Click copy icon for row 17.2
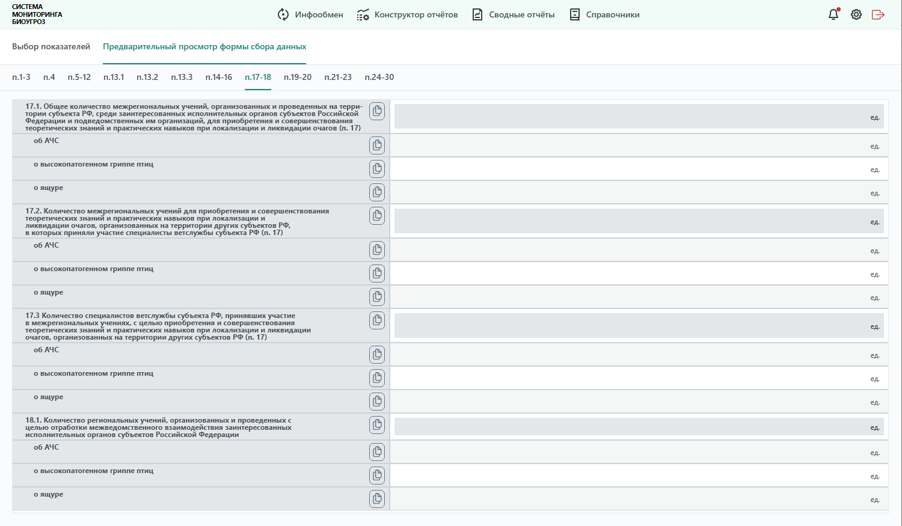The height and width of the screenshot is (526, 902). pos(377,216)
